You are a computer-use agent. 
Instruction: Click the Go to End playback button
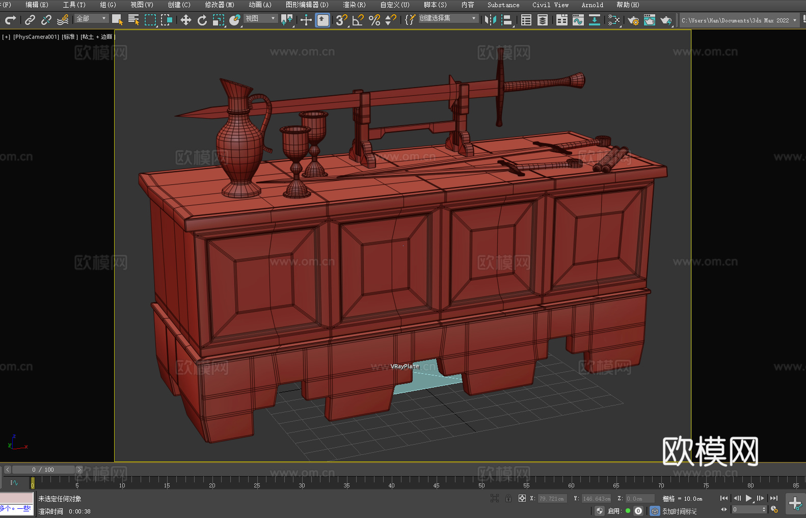(773, 498)
